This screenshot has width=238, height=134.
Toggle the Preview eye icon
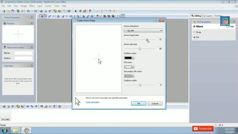tap(5, 23)
